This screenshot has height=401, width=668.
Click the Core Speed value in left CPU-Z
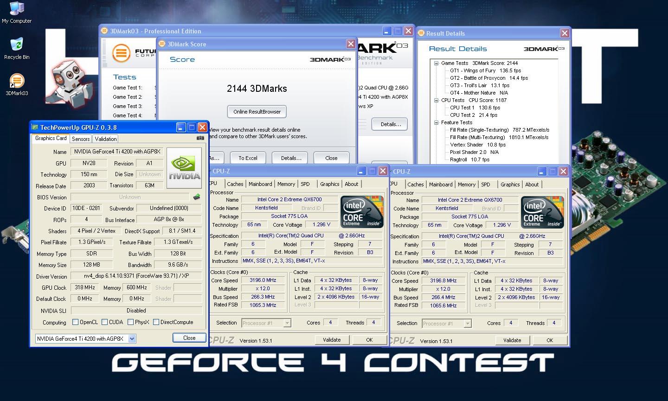tap(263, 280)
